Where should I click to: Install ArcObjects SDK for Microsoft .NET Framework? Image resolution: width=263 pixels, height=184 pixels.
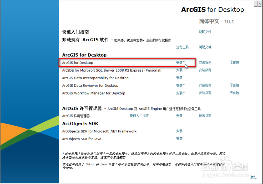[179, 131]
